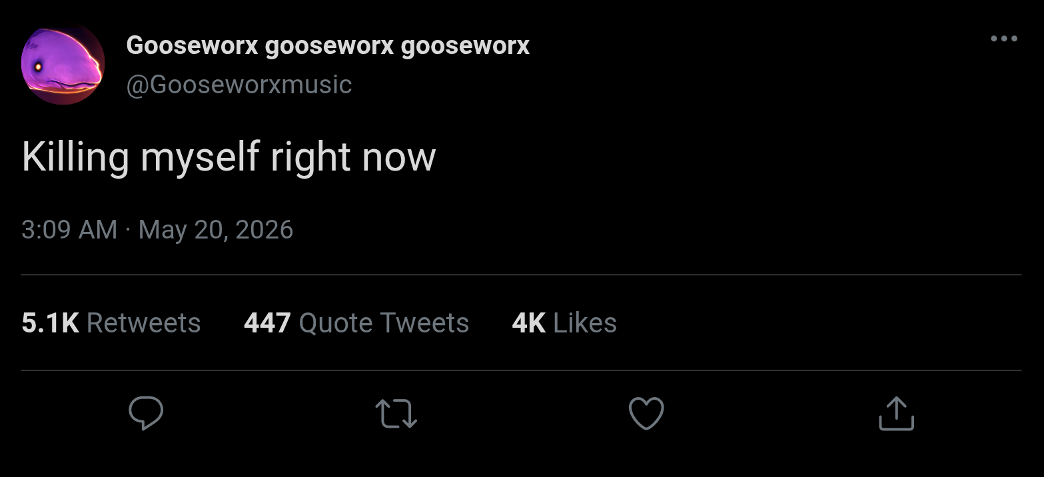Open the purple creature profile avatar
1044x477 pixels.
pyautogui.click(x=63, y=65)
